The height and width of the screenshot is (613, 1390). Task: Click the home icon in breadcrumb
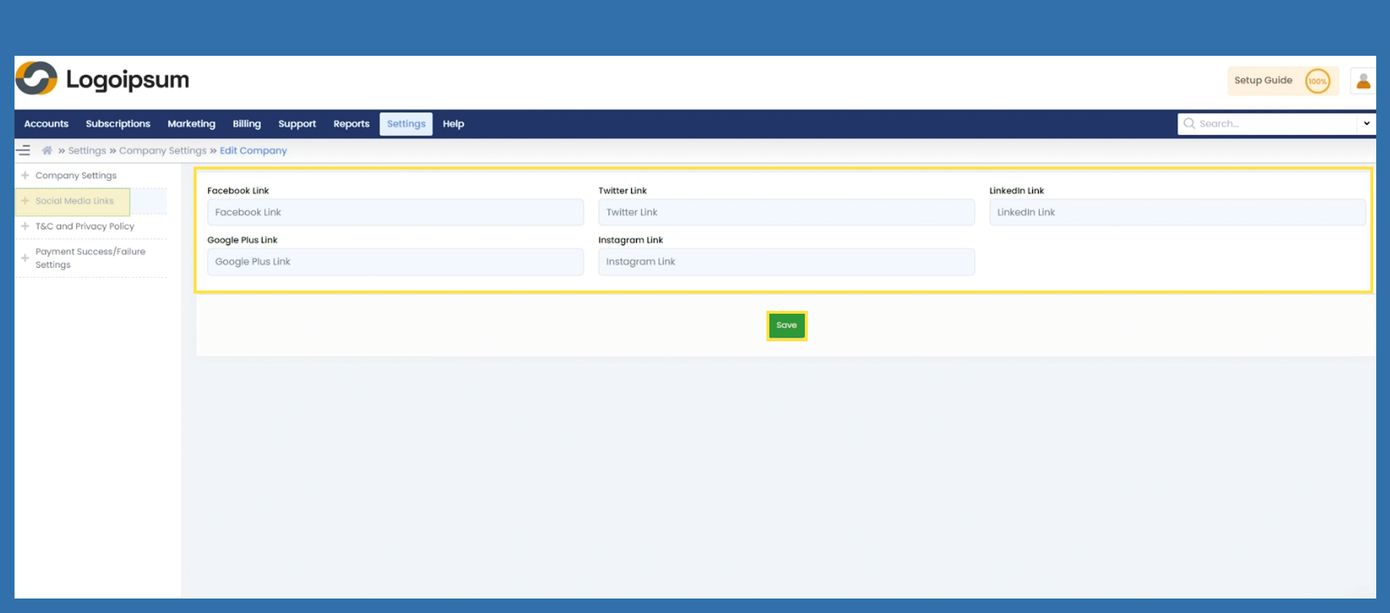click(47, 151)
